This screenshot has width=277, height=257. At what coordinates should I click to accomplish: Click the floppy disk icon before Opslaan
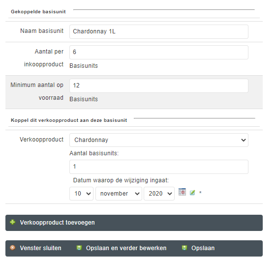coord(184,248)
